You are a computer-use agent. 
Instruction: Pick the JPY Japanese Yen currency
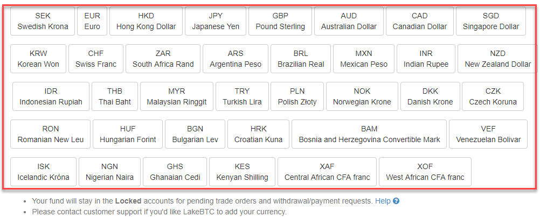click(216, 21)
